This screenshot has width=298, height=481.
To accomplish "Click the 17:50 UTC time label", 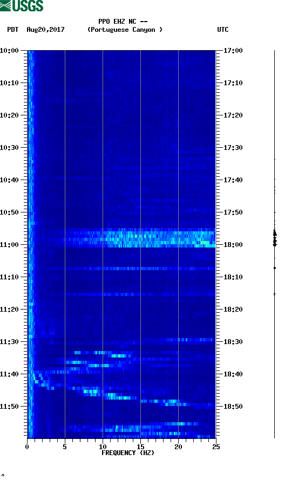I will (233, 212).
